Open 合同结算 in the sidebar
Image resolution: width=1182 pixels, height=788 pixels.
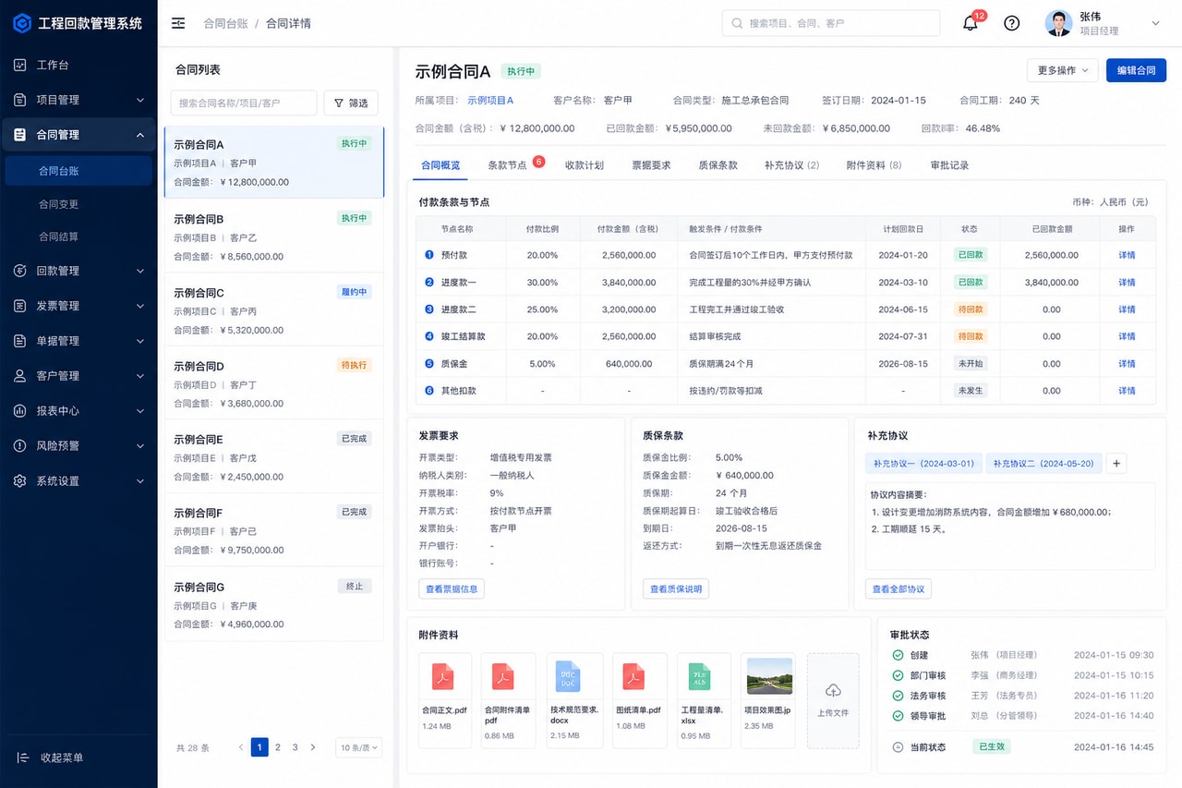pyautogui.click(x=58, y=237)
